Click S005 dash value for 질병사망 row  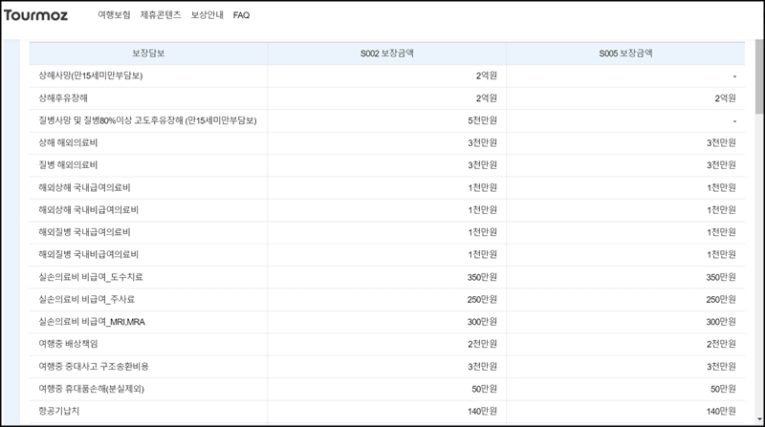point(734,121)
